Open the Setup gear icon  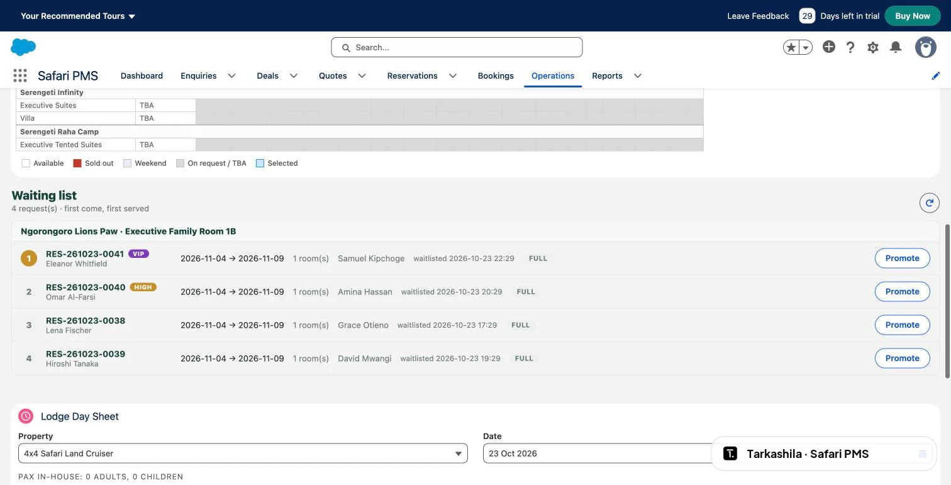873,47
